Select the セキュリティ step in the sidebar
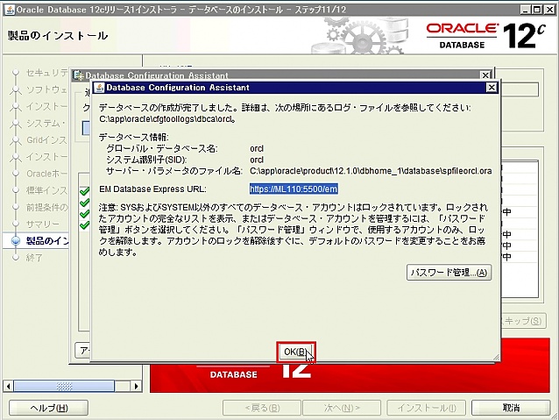The image size is (559, 420). pos(46,73)
